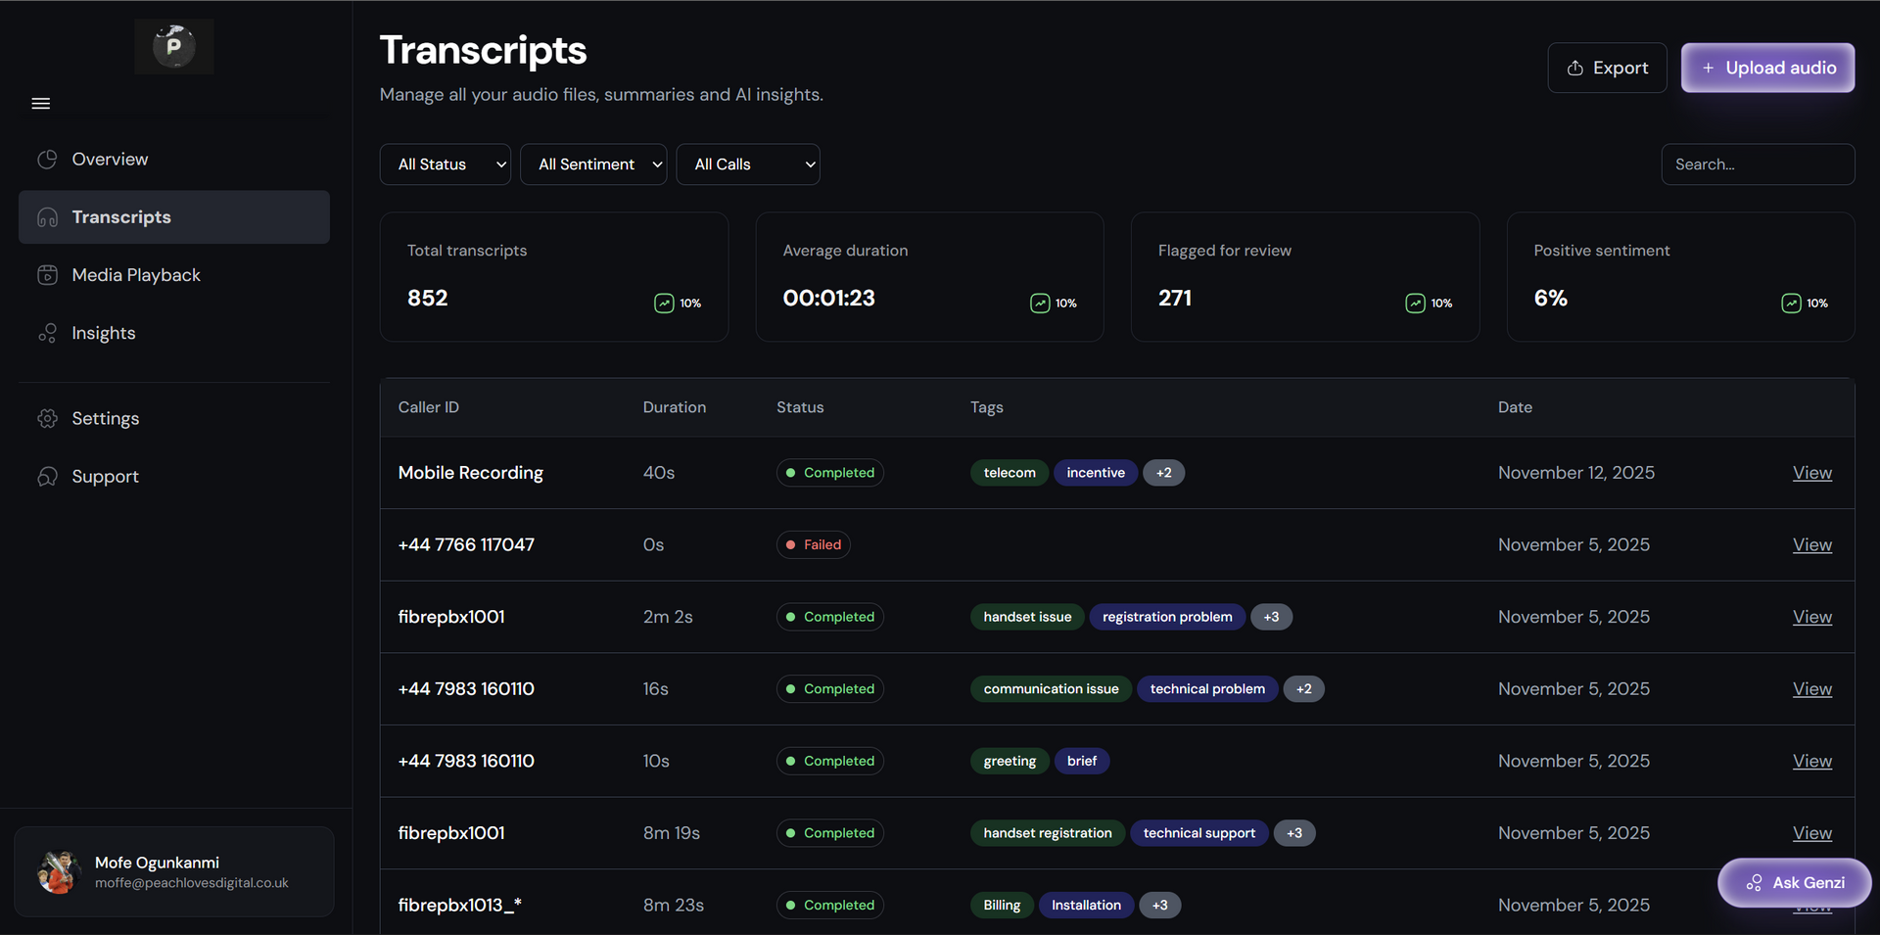The image size is (1880, 935).
Task: Click the Export upload icon
Action: point(1574,68)
